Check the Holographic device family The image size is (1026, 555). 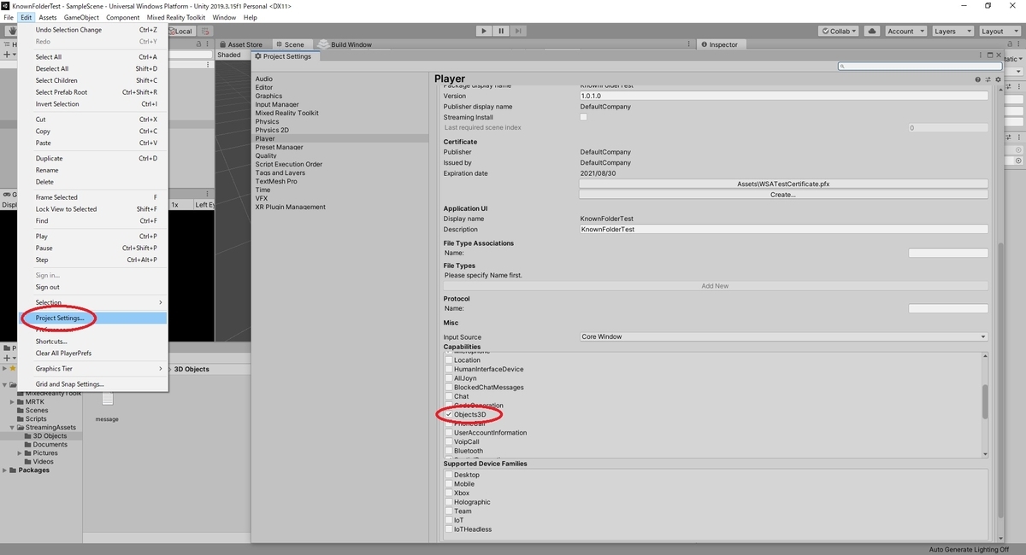(x=448, y=502)
